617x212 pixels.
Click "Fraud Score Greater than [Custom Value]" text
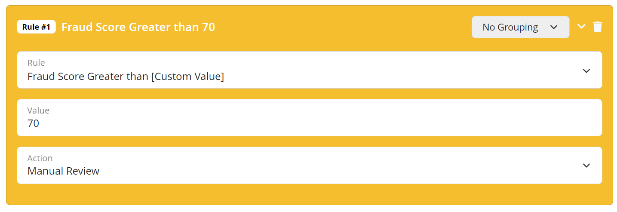pos(126,77)
